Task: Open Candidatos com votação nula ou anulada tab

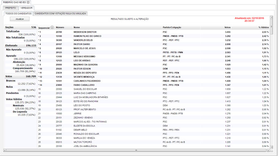Action: pos(60,14)
